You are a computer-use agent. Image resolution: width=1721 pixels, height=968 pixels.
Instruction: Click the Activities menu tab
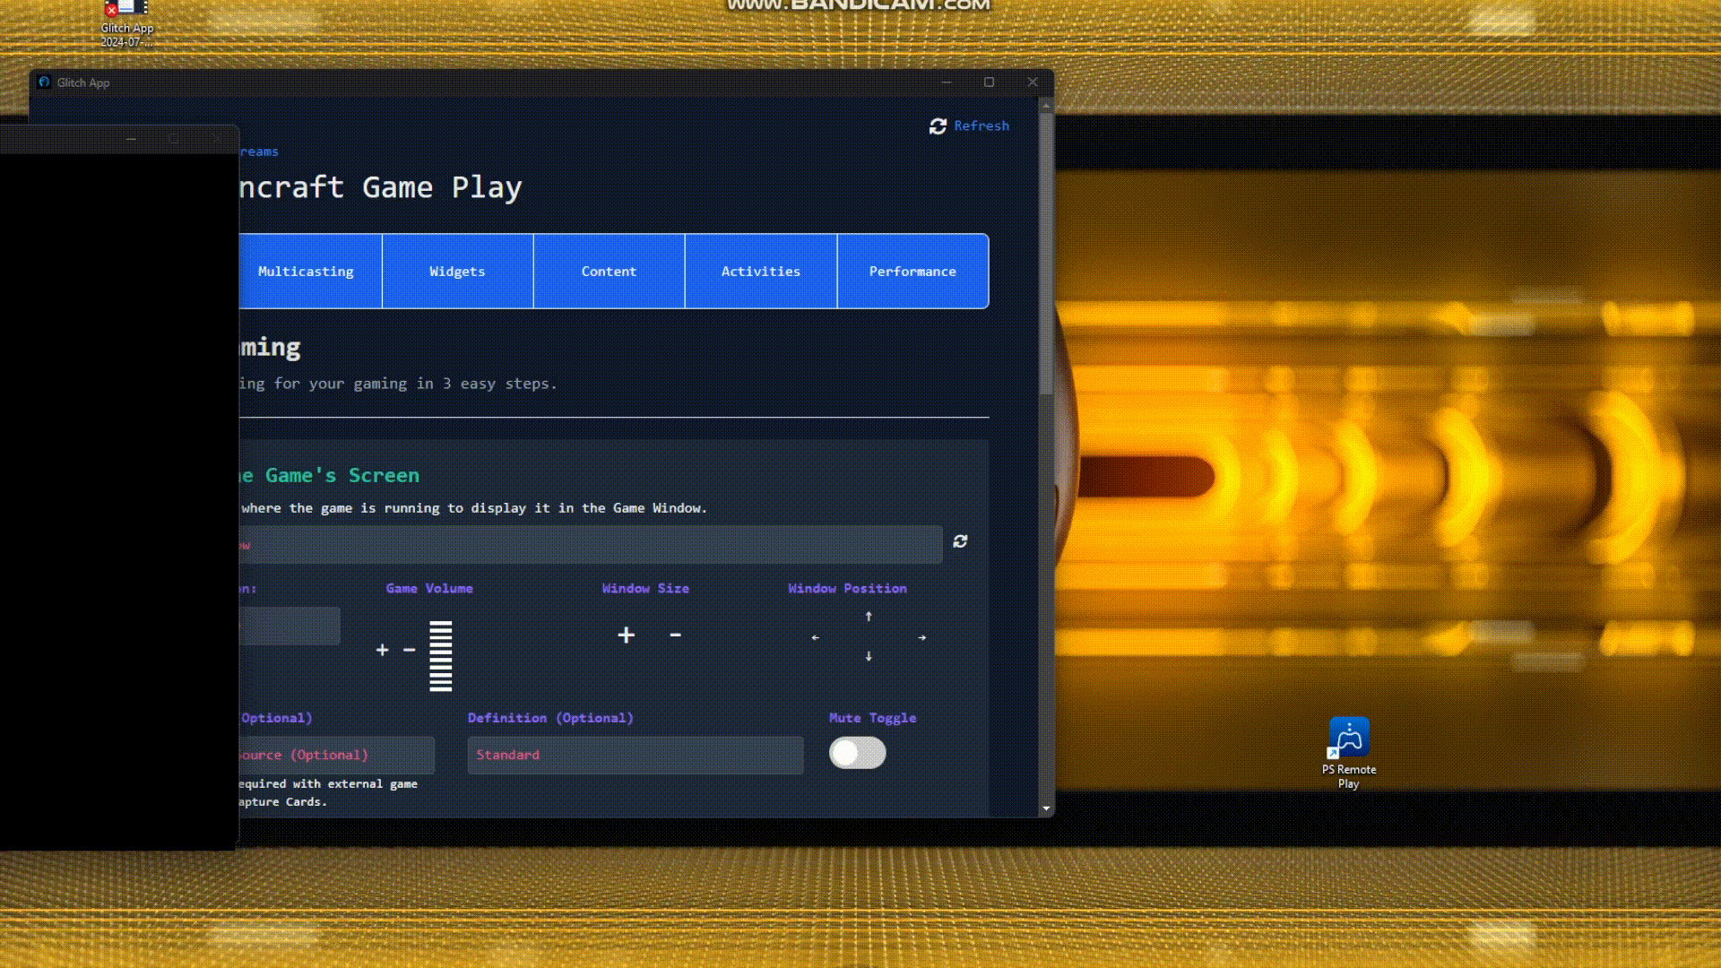(x=760, y=271)
